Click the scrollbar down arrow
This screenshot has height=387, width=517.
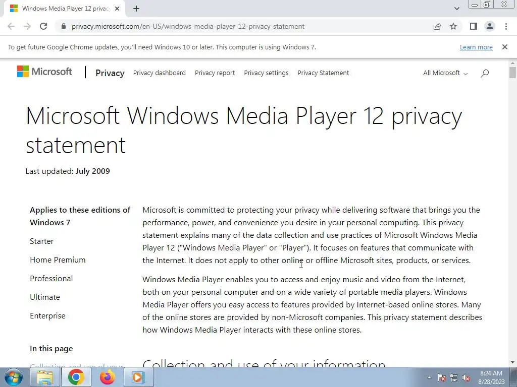(x=512, y=362)
